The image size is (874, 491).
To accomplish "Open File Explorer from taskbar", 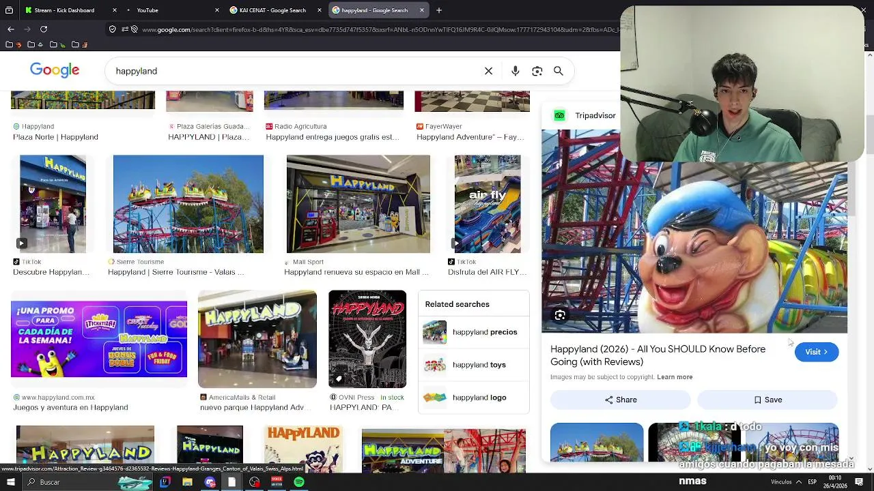I will (187, 482).
